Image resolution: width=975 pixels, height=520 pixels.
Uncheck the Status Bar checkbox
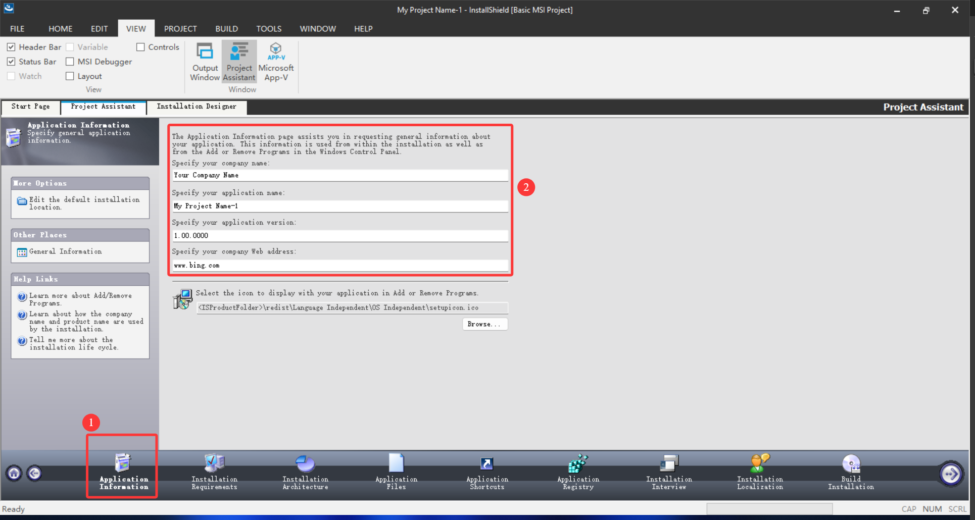[11, 62]
